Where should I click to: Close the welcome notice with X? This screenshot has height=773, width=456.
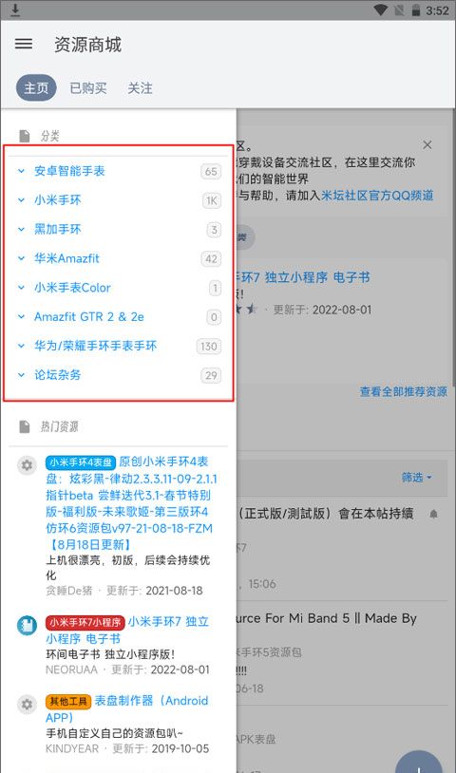(427, 145)
